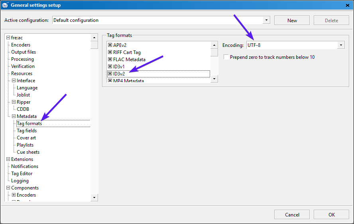Open the Active configuration dropdown
The height and width of the screenshot is (224, 354).
pyautogui.click(x=266, y=20)
